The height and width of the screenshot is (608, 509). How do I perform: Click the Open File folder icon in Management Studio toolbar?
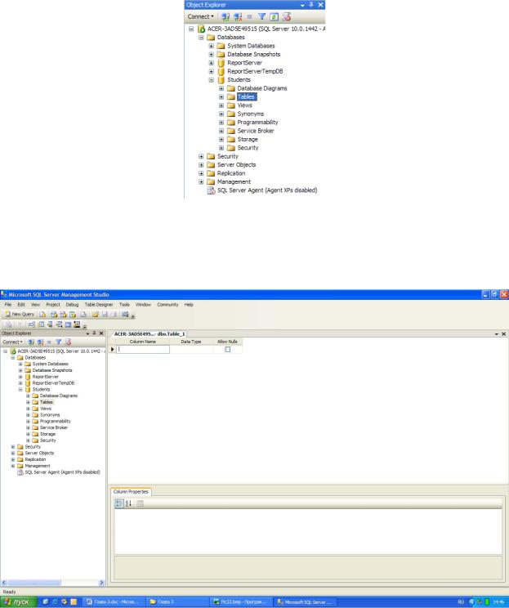point(96,315)
